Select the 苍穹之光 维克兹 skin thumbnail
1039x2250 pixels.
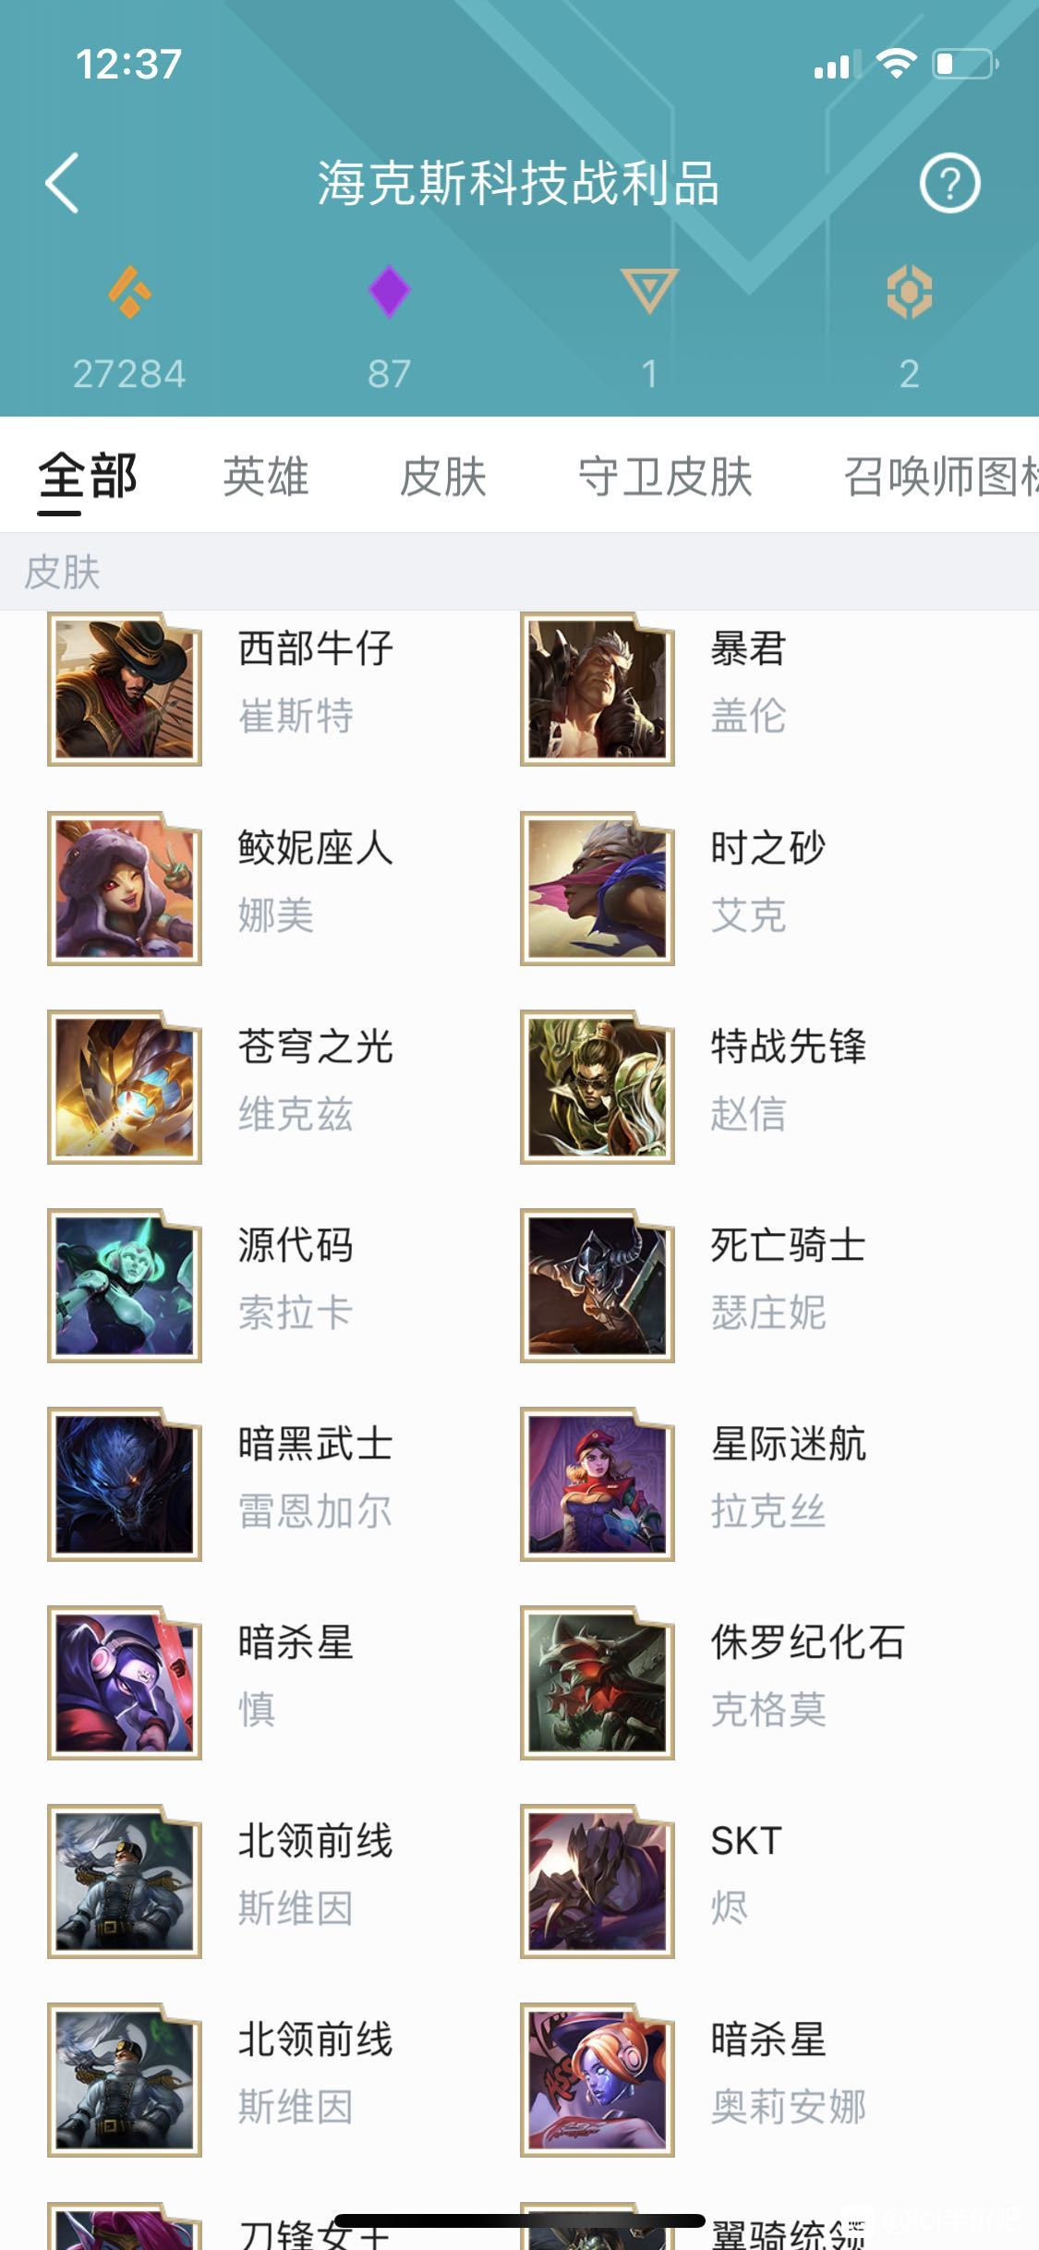pyautogui.click(x=125, y=1087)
